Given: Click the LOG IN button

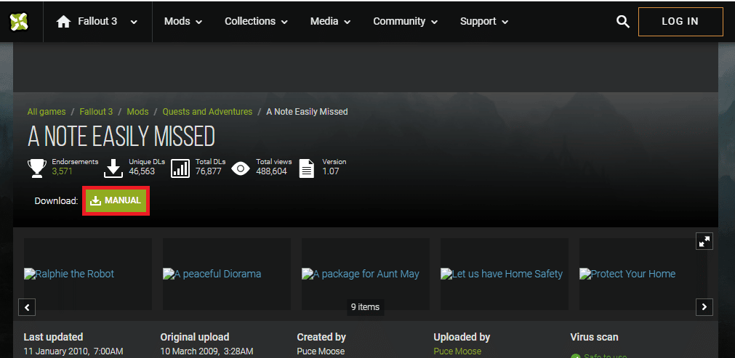Looking at the screenshot, I should click(x=680, y=22).
